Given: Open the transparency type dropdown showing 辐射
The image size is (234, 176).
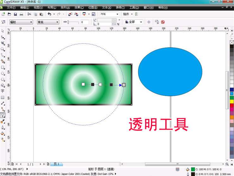Looking at the screenshot, I should 21,22.
